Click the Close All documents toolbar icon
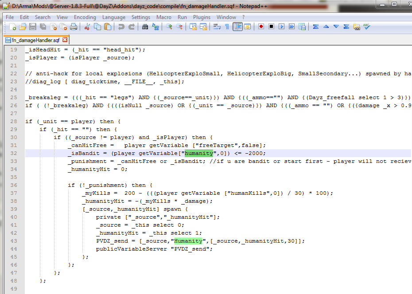This screenshot has width=412, height=294. coord(64,27)
